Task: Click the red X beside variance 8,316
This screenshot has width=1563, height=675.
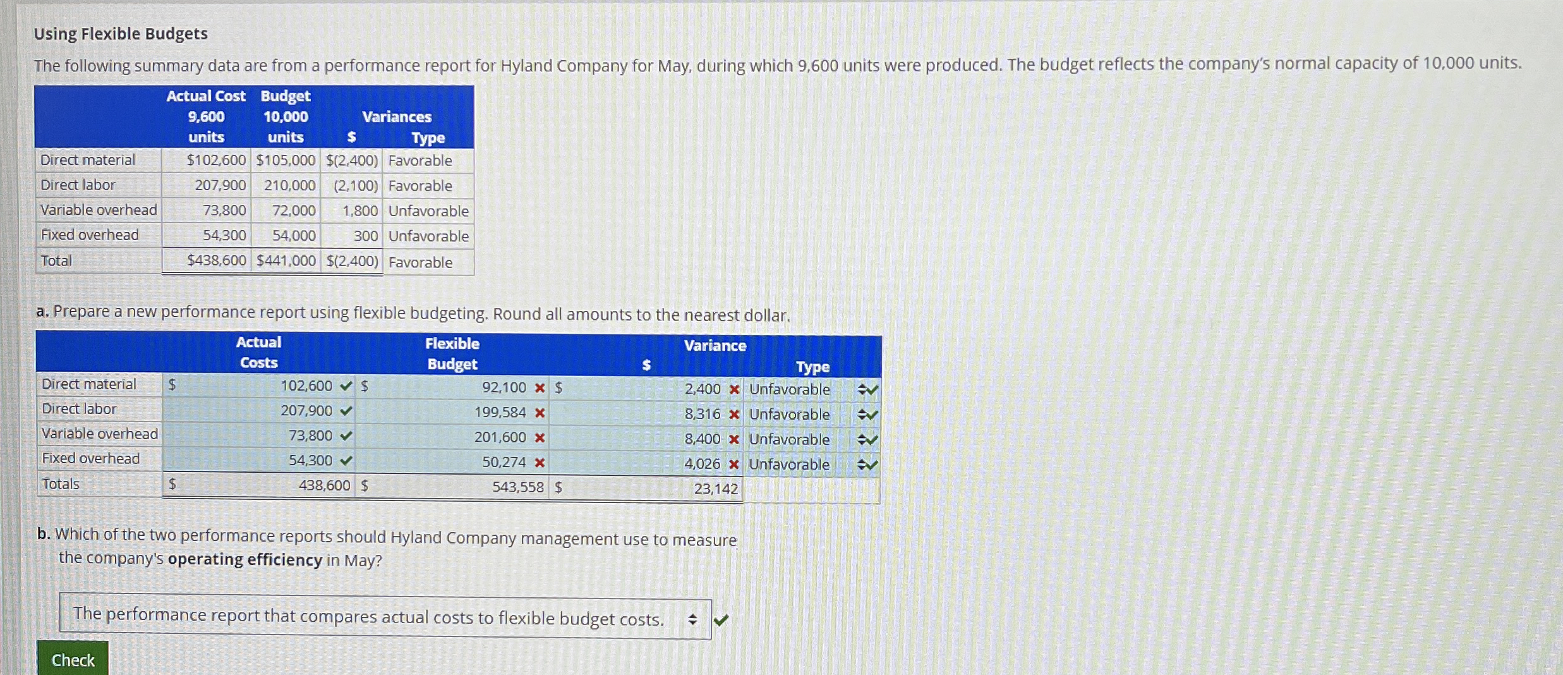Action: (733, 414)
